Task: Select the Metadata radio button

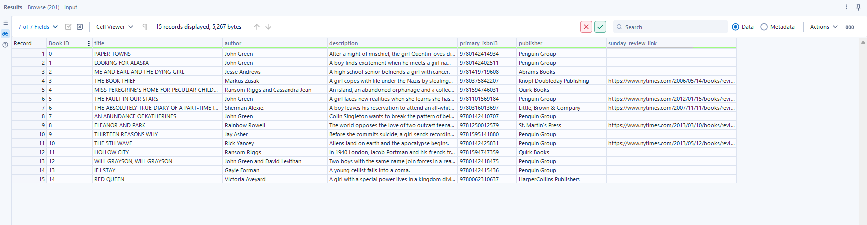Action: pyautogui.click(x=764, y=27)
